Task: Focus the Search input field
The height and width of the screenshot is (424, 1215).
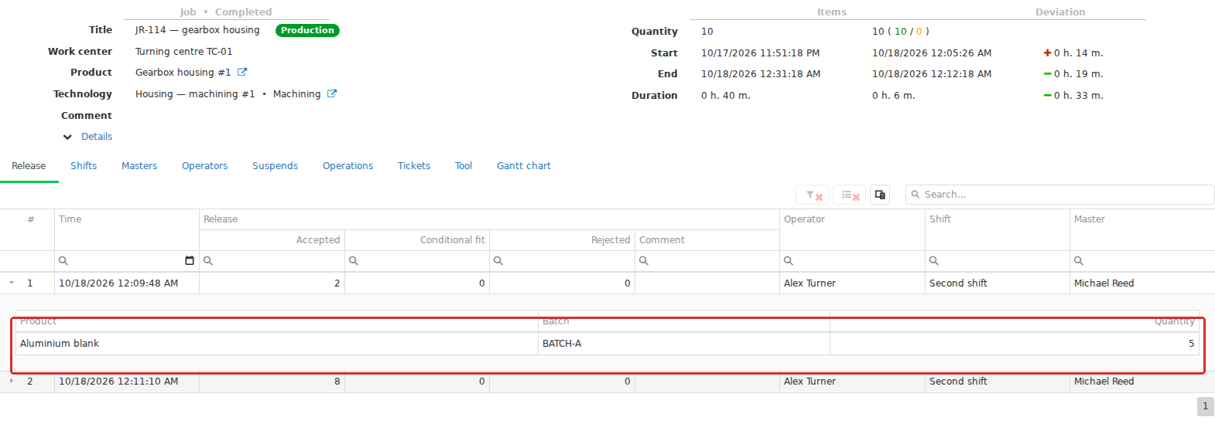Action: (1059, 195)
